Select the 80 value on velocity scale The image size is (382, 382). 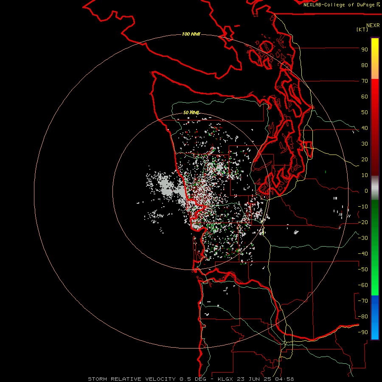[x=365, y=65]
